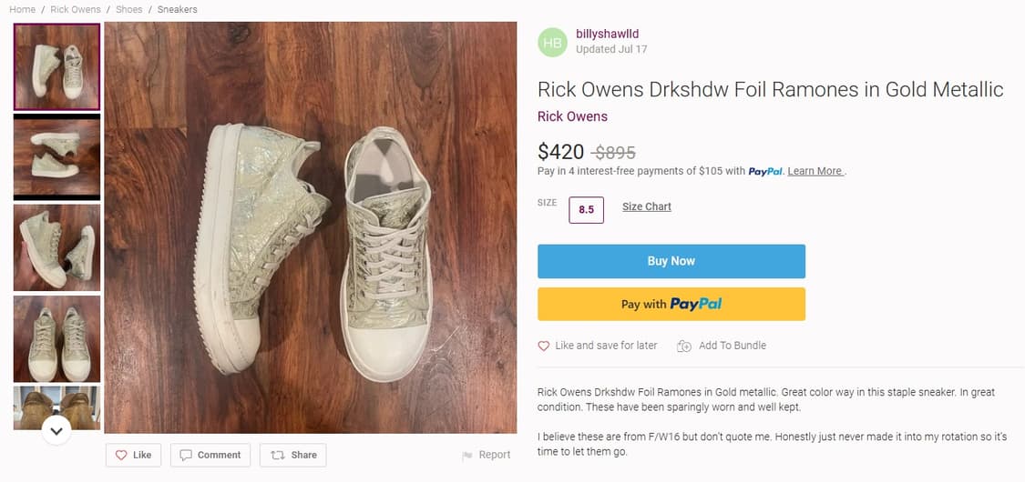
Task: Open PayPal Learn More link
Action: [x=815, y=171]
